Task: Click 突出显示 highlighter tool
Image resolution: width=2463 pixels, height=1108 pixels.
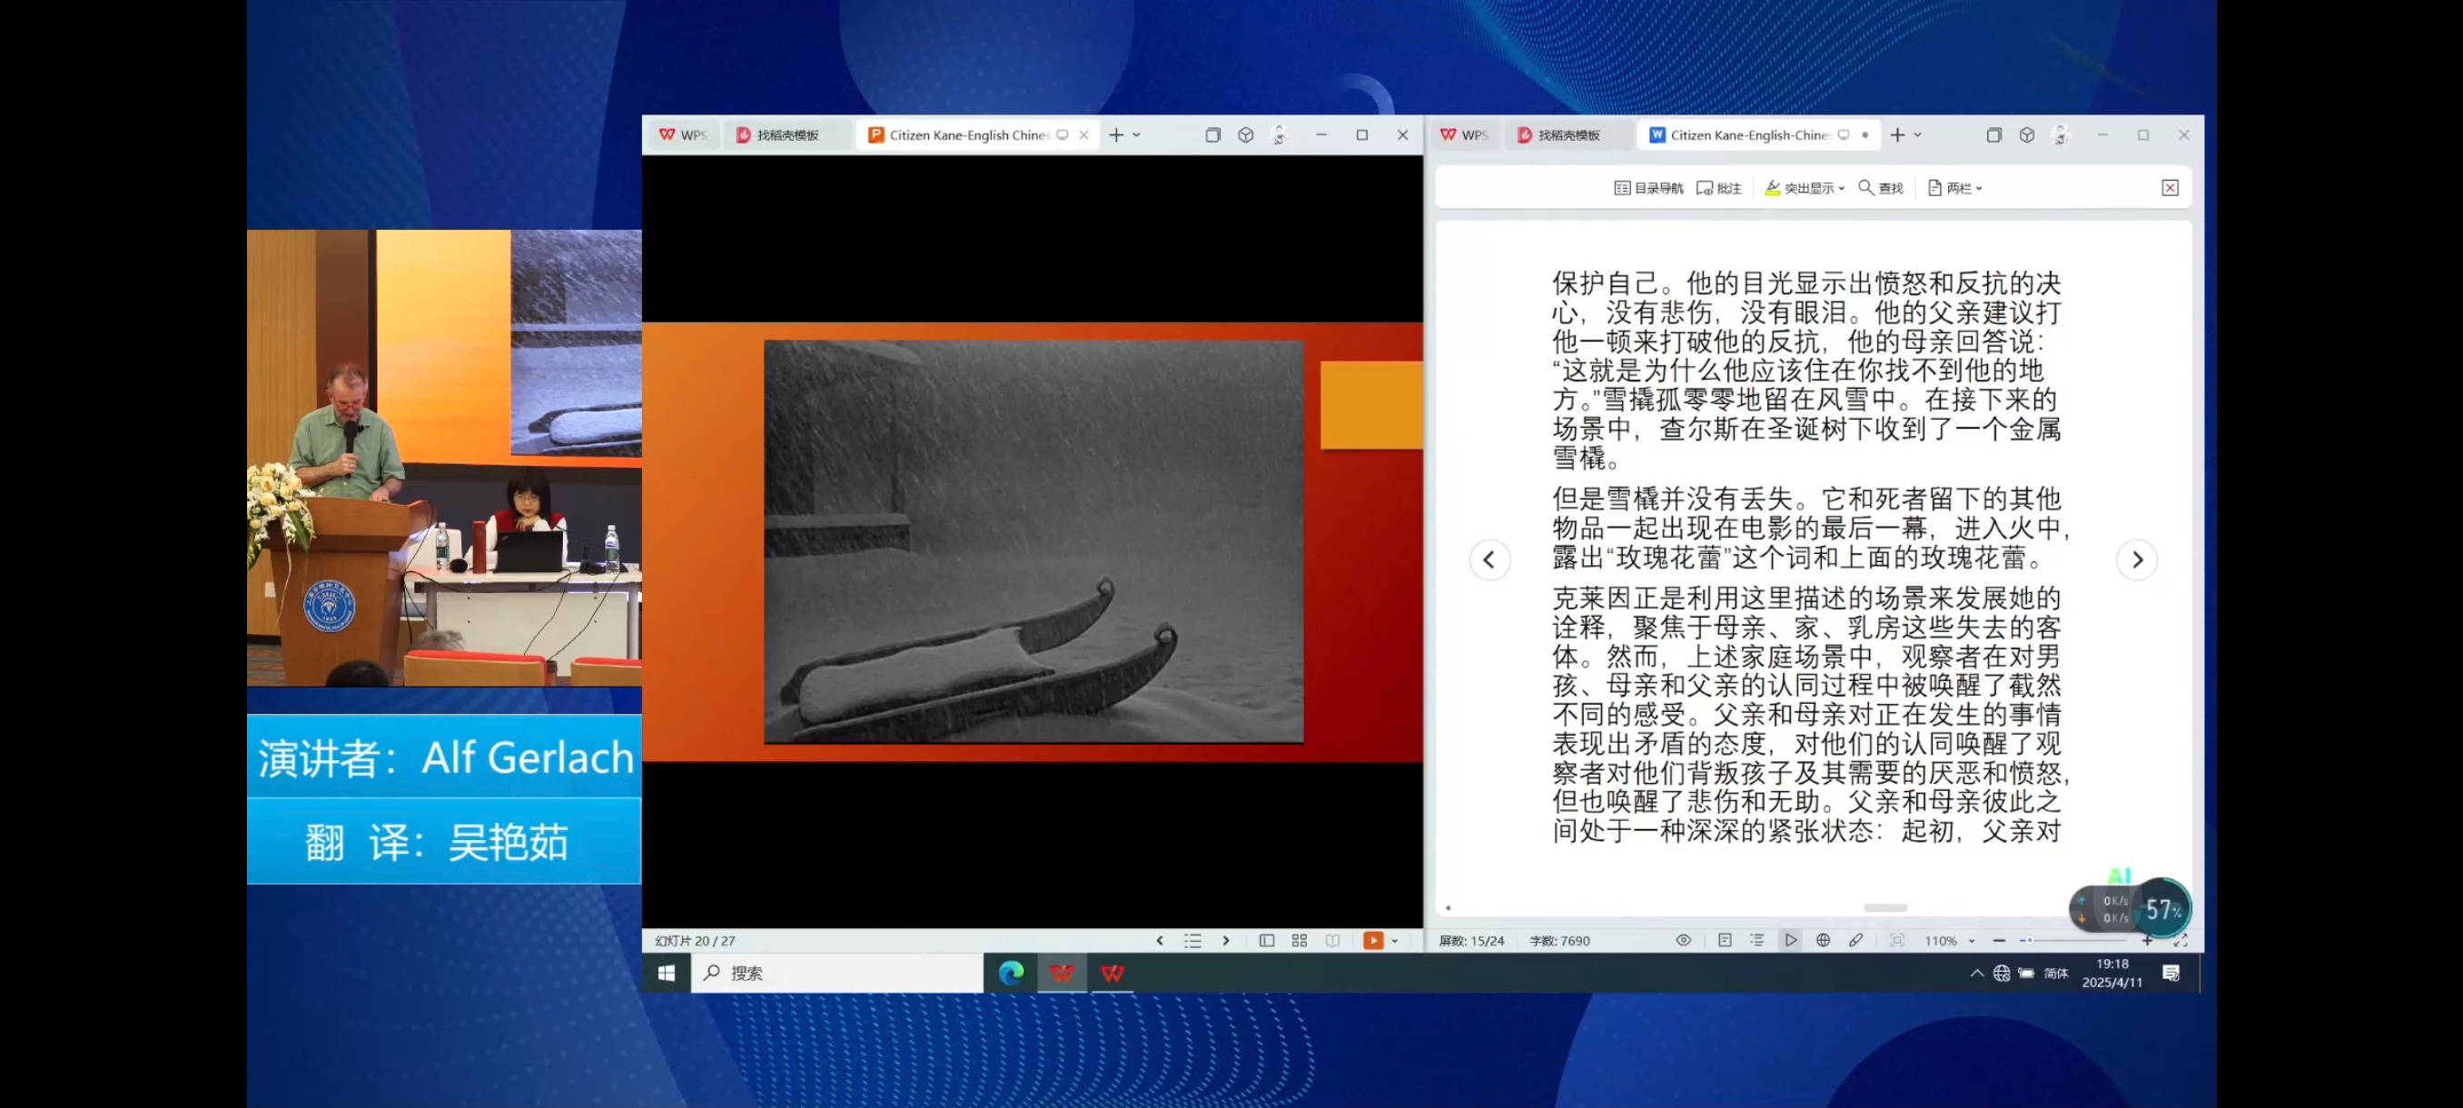Action: click(1798, 188)
